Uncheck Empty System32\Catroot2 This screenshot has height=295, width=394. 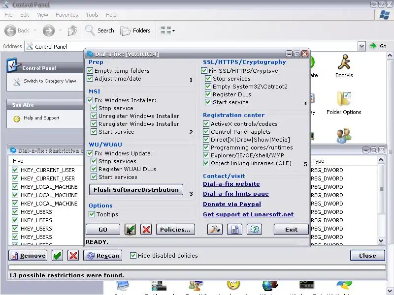point(208,87)
